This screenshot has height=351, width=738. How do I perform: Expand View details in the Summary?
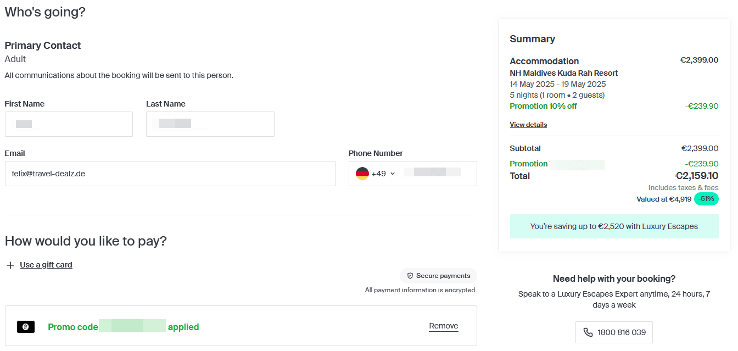pos(528,125)
